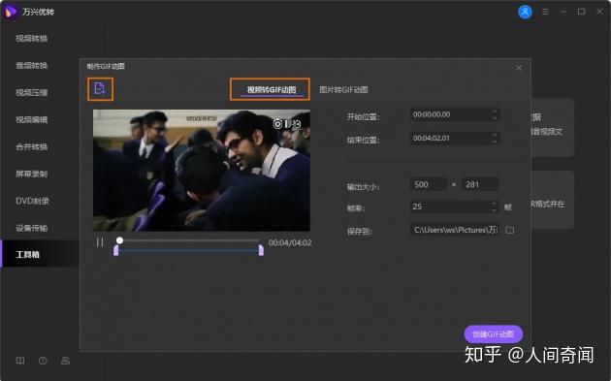
Task: Click the start position time stepper arrows
Action: tap(494, 114)
